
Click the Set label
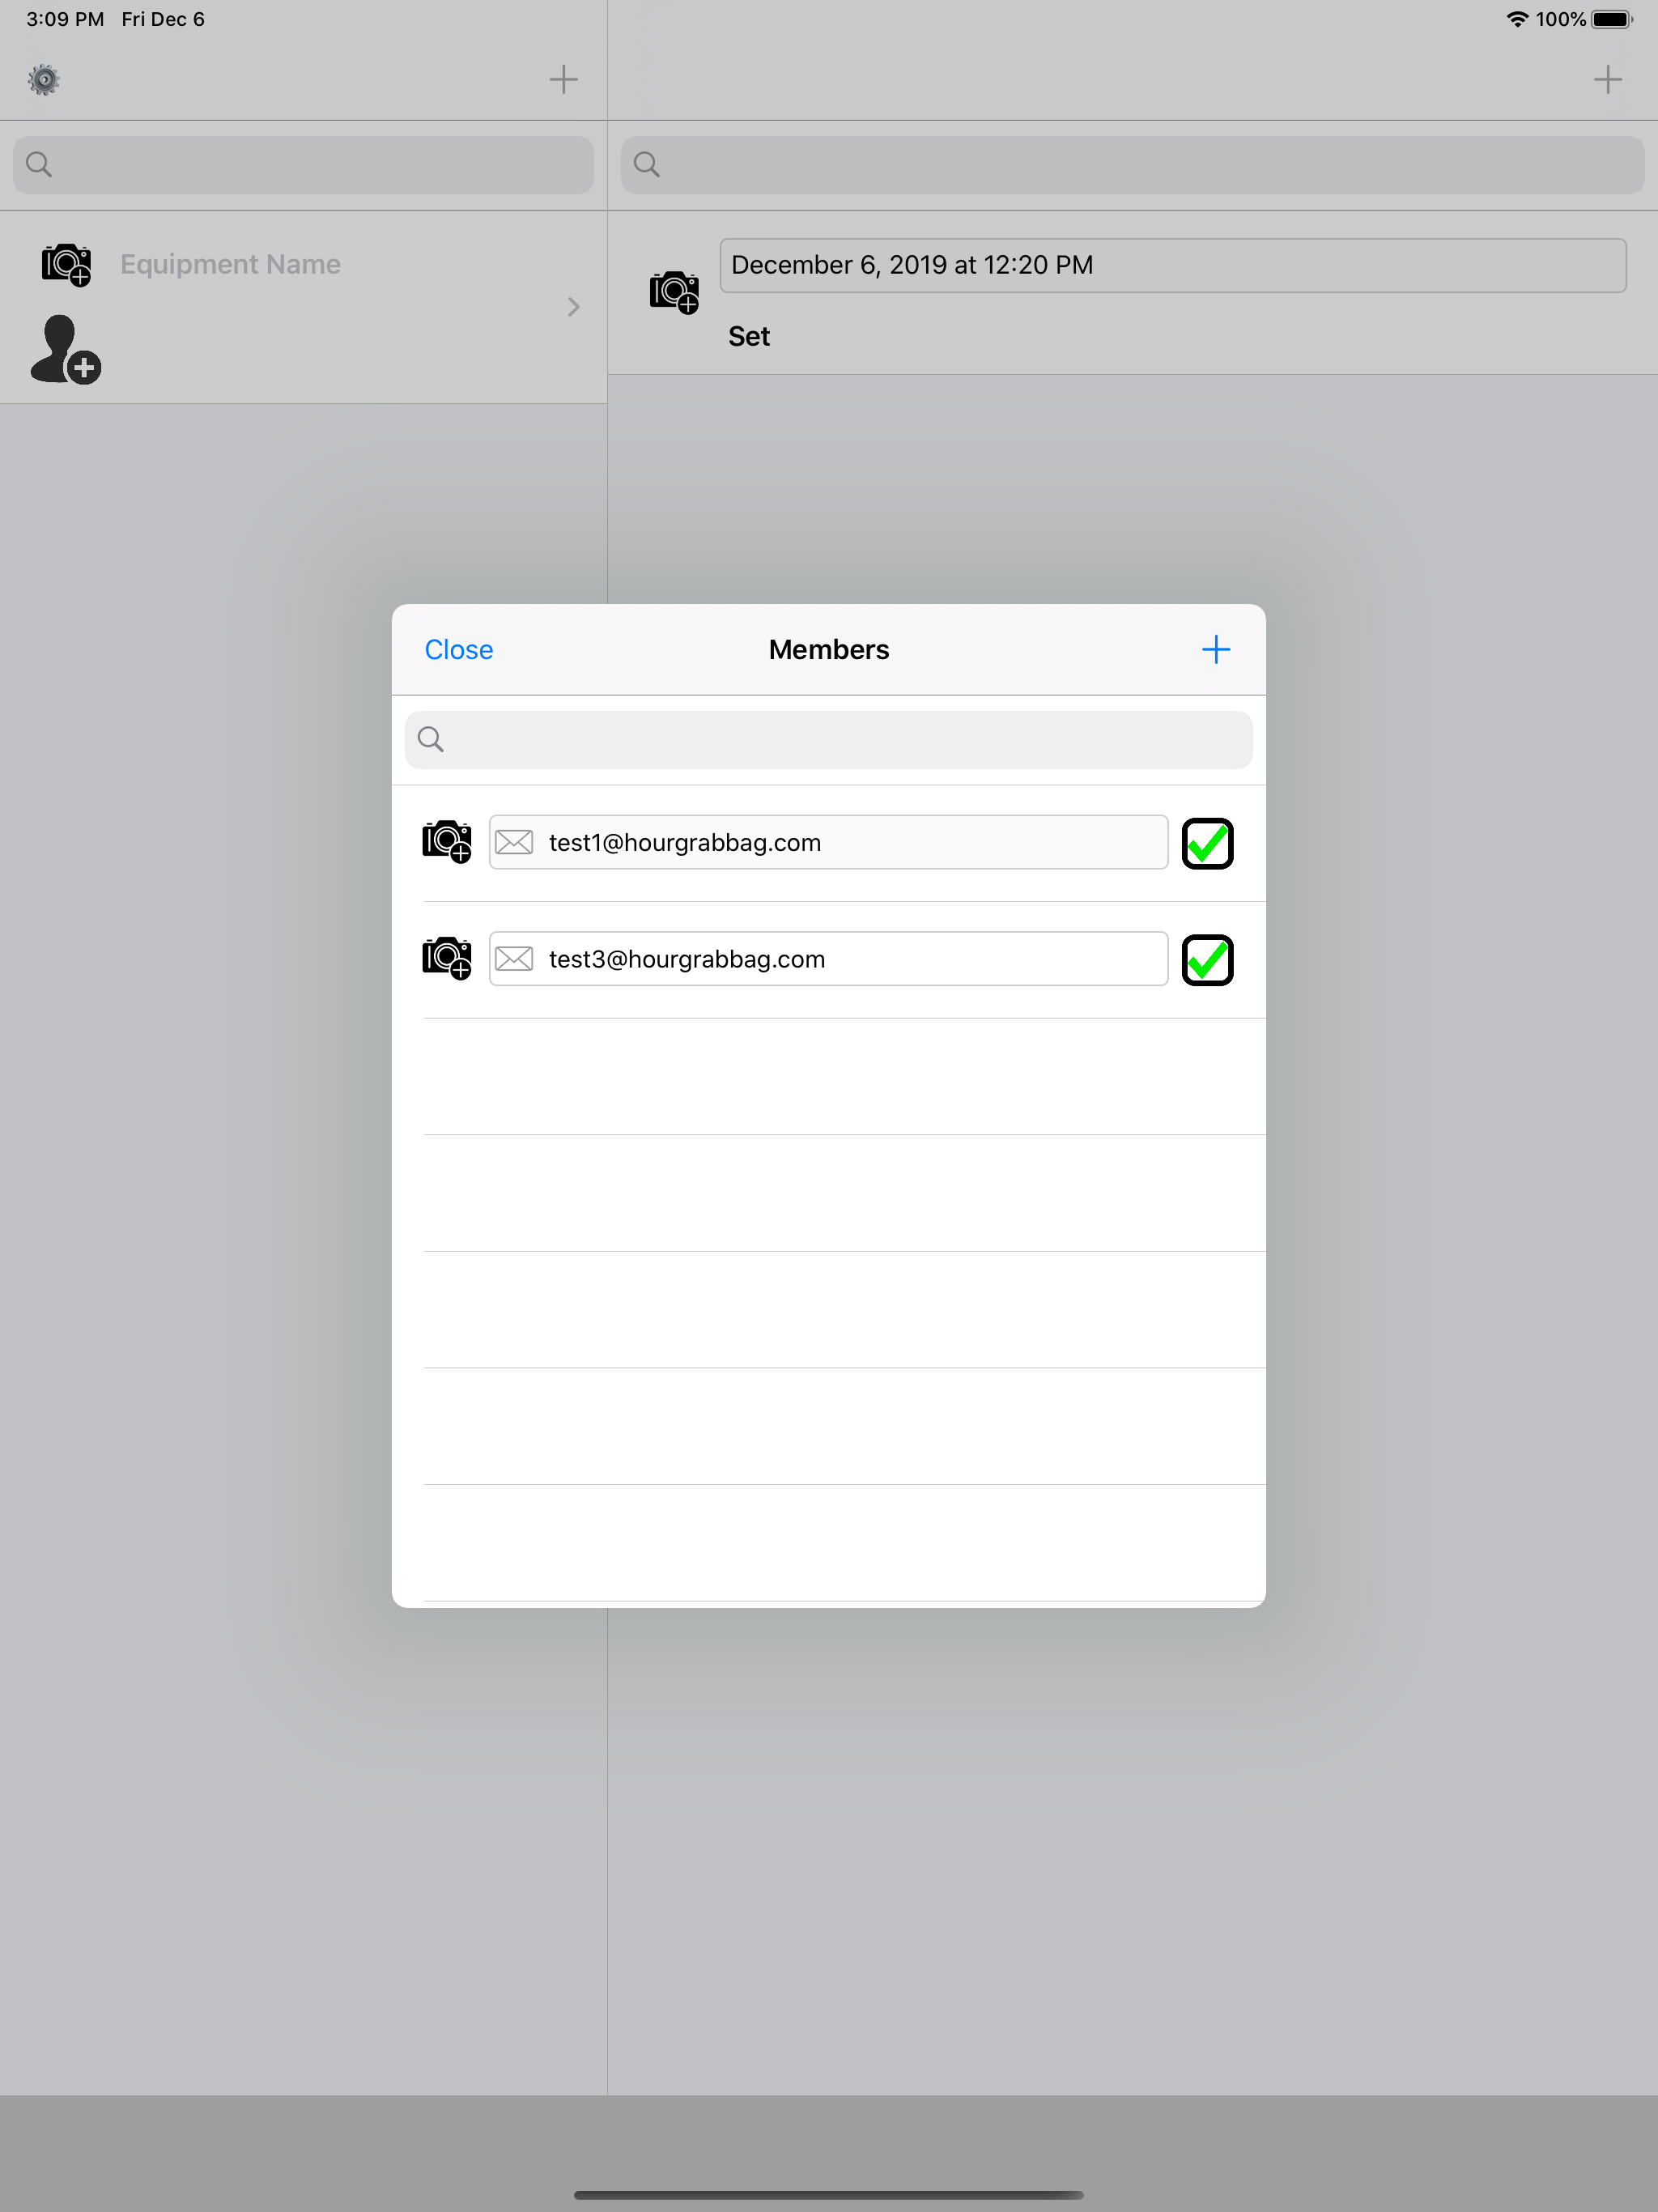(x=749, y=336)
